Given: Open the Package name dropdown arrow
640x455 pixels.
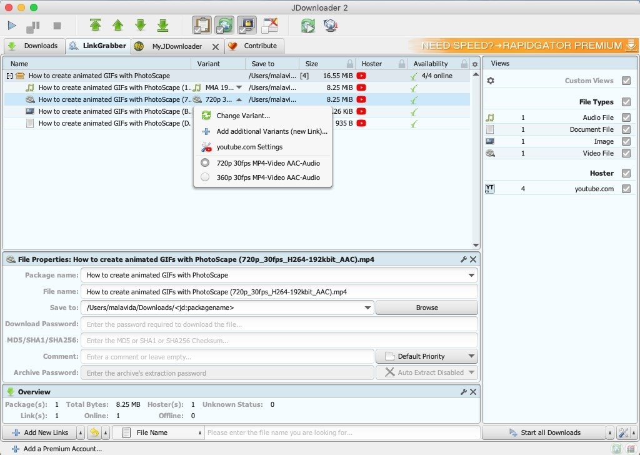Looking at the screenshot, I should tap(471, 275).
